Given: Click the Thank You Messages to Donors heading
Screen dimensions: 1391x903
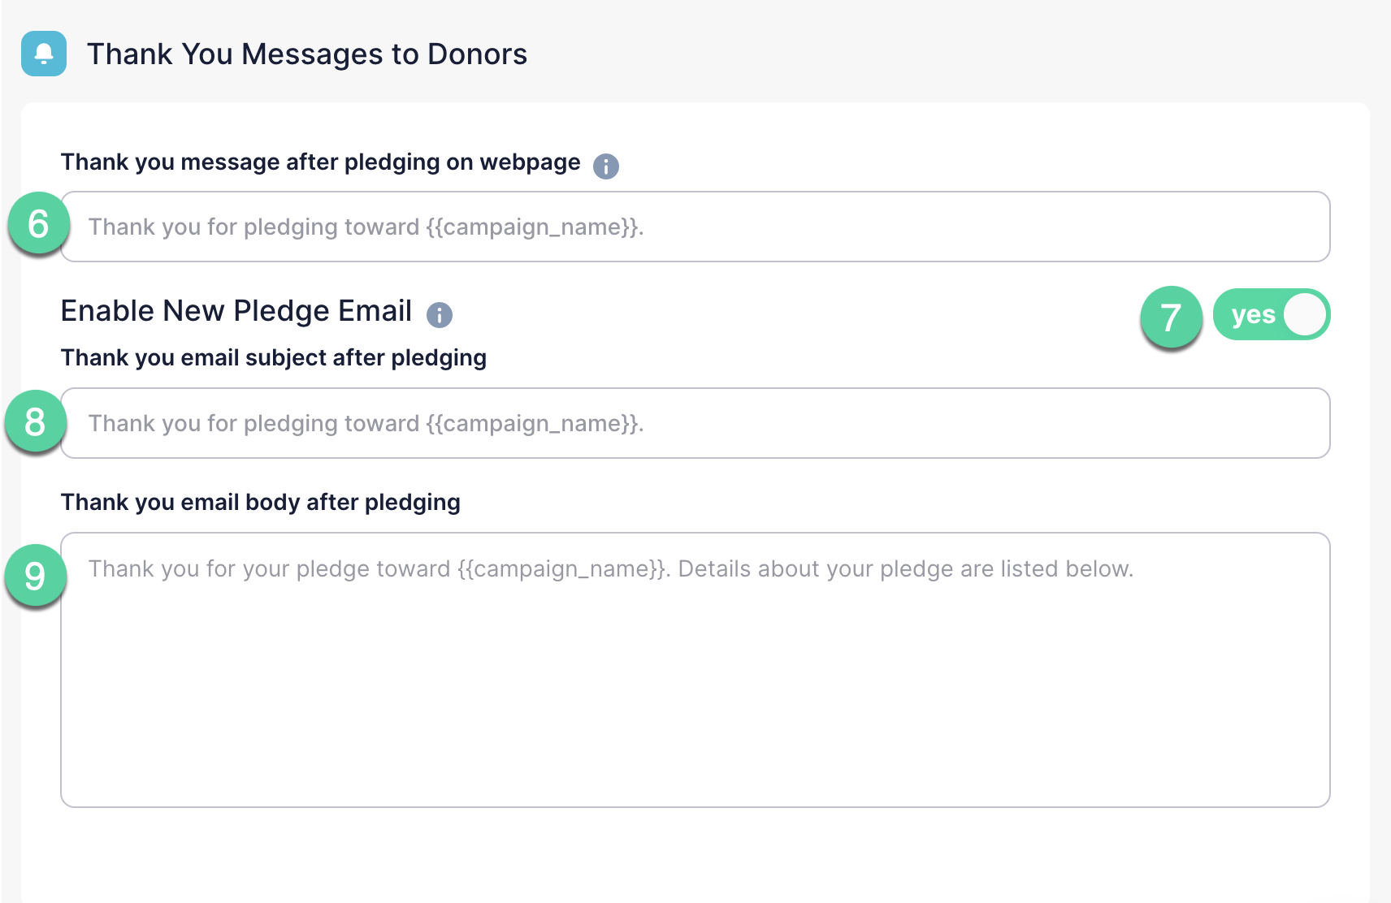Looking at the screenshot, I should [x=308, y=54].
